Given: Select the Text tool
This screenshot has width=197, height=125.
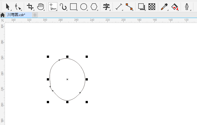Looking at the screenshot, I should click(x=106, y=7).
